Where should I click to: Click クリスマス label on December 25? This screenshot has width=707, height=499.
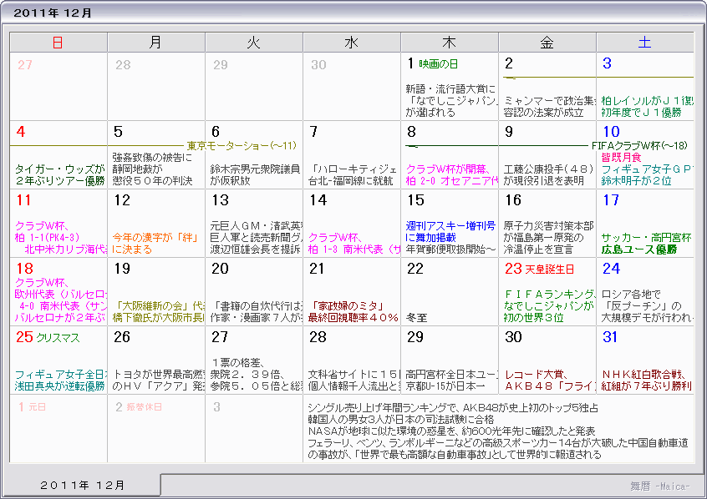point(58,338)
